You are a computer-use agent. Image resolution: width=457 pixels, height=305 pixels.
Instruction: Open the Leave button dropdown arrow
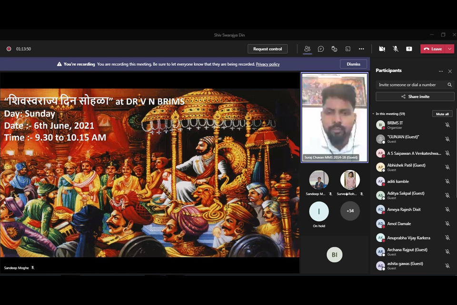point(450,49)
